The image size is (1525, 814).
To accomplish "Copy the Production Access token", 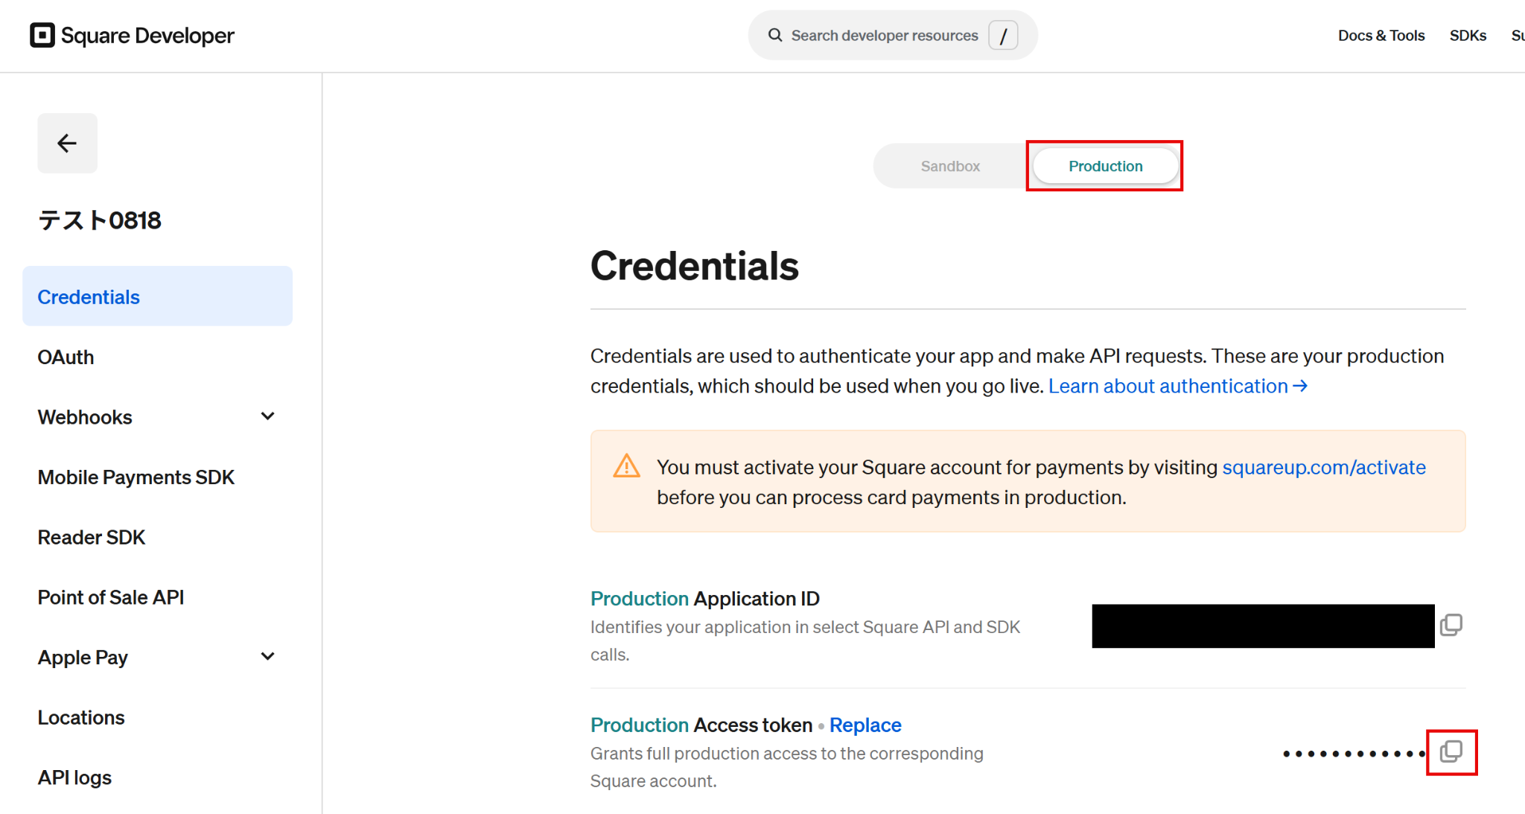I will click(x=1451, y=751).
